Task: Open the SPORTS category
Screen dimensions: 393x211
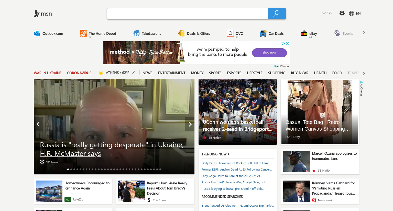Action: coord(215,73)
